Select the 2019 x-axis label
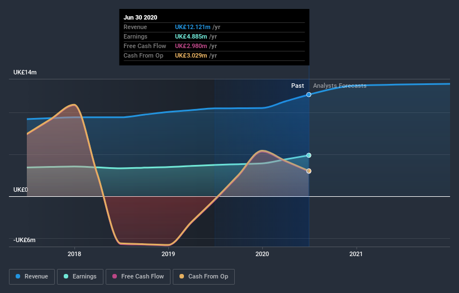This screenshot has width=459, height=293. tap(168, 254)
